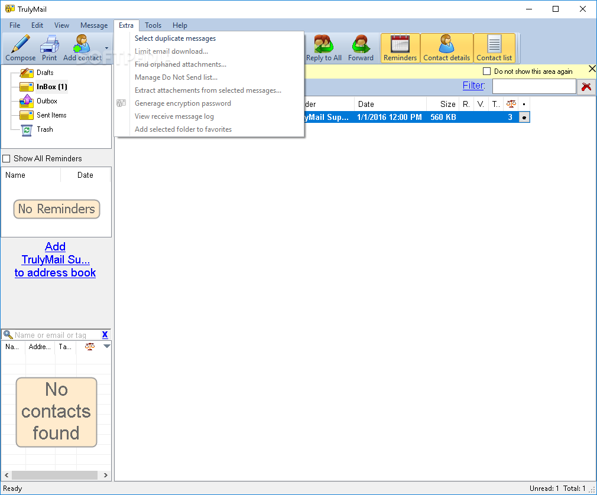Click into the Filter text field
597x495 pixels.
534,86
